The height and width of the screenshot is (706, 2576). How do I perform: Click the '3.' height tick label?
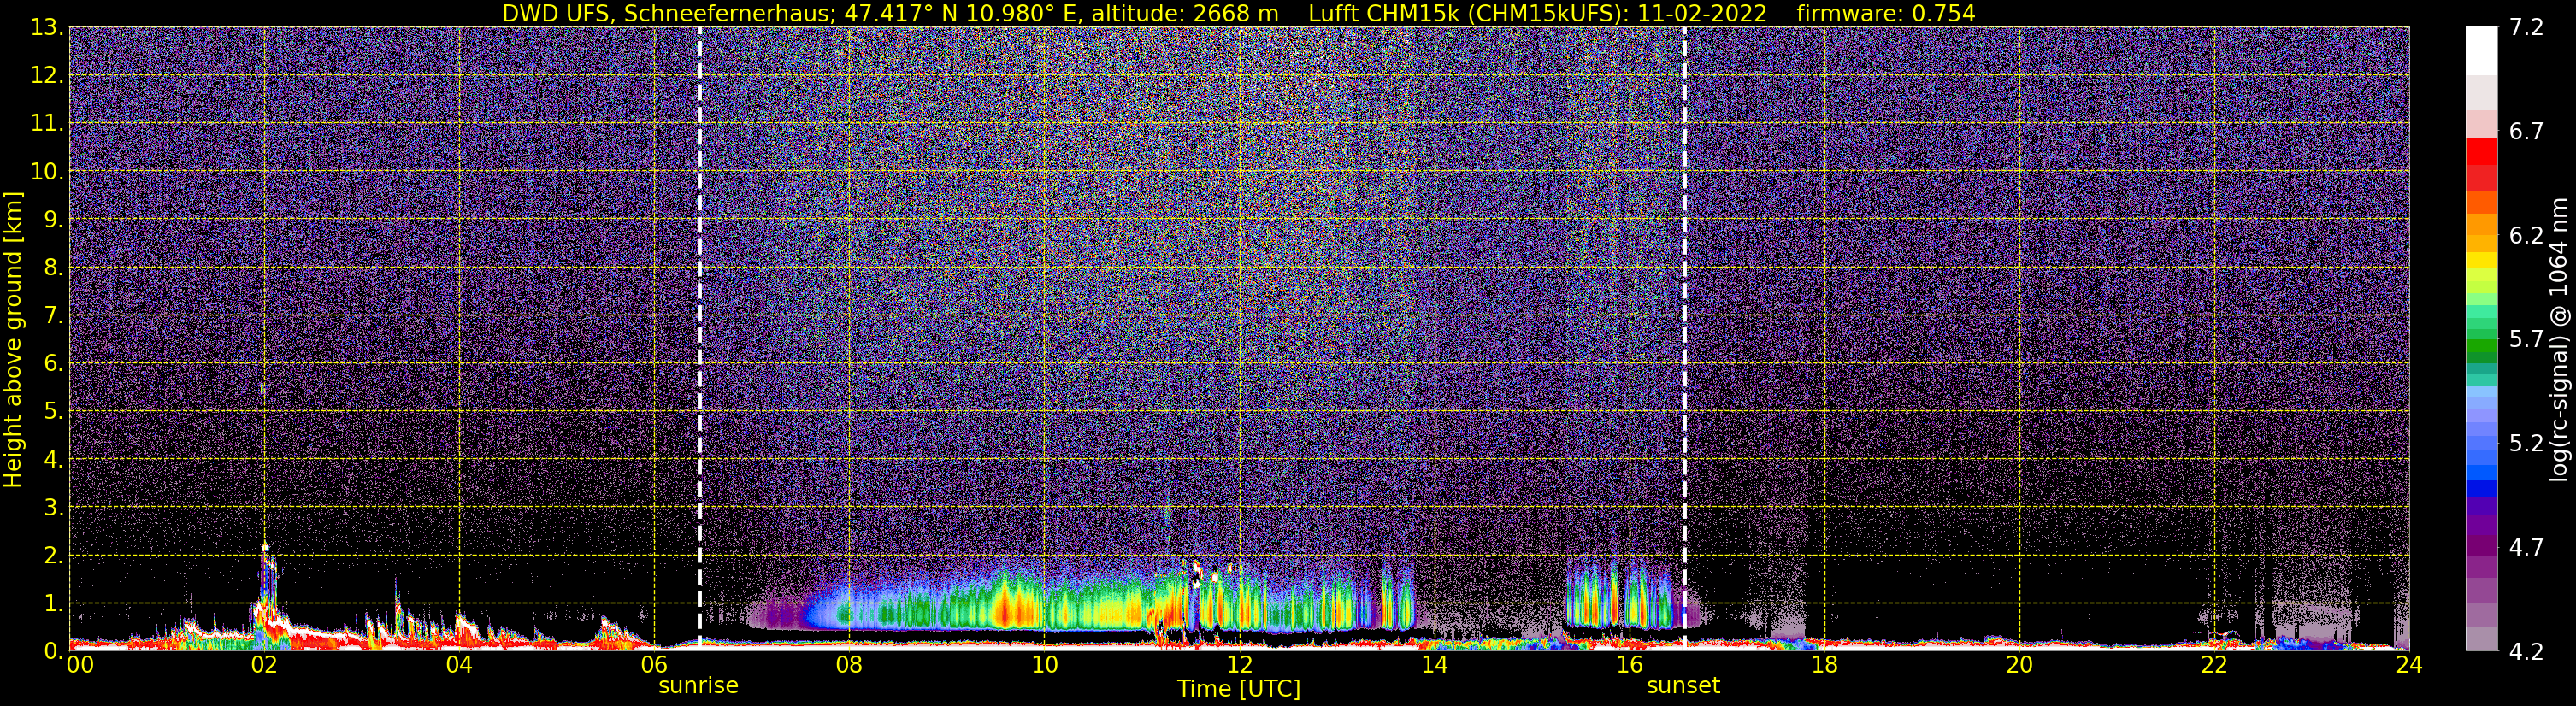pyautogui.click(x=53, y=507)
